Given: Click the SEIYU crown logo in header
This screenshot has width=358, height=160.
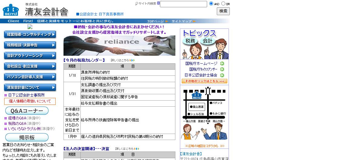Looking at the screenshot, I should pos(11,10).
